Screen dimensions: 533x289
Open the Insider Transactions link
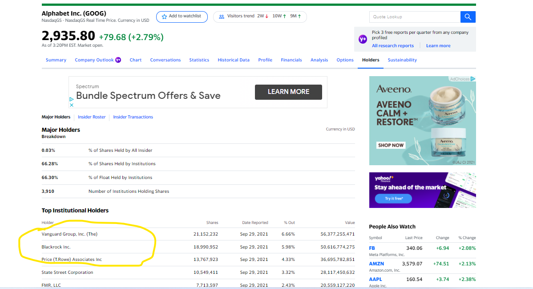[133, 117]
